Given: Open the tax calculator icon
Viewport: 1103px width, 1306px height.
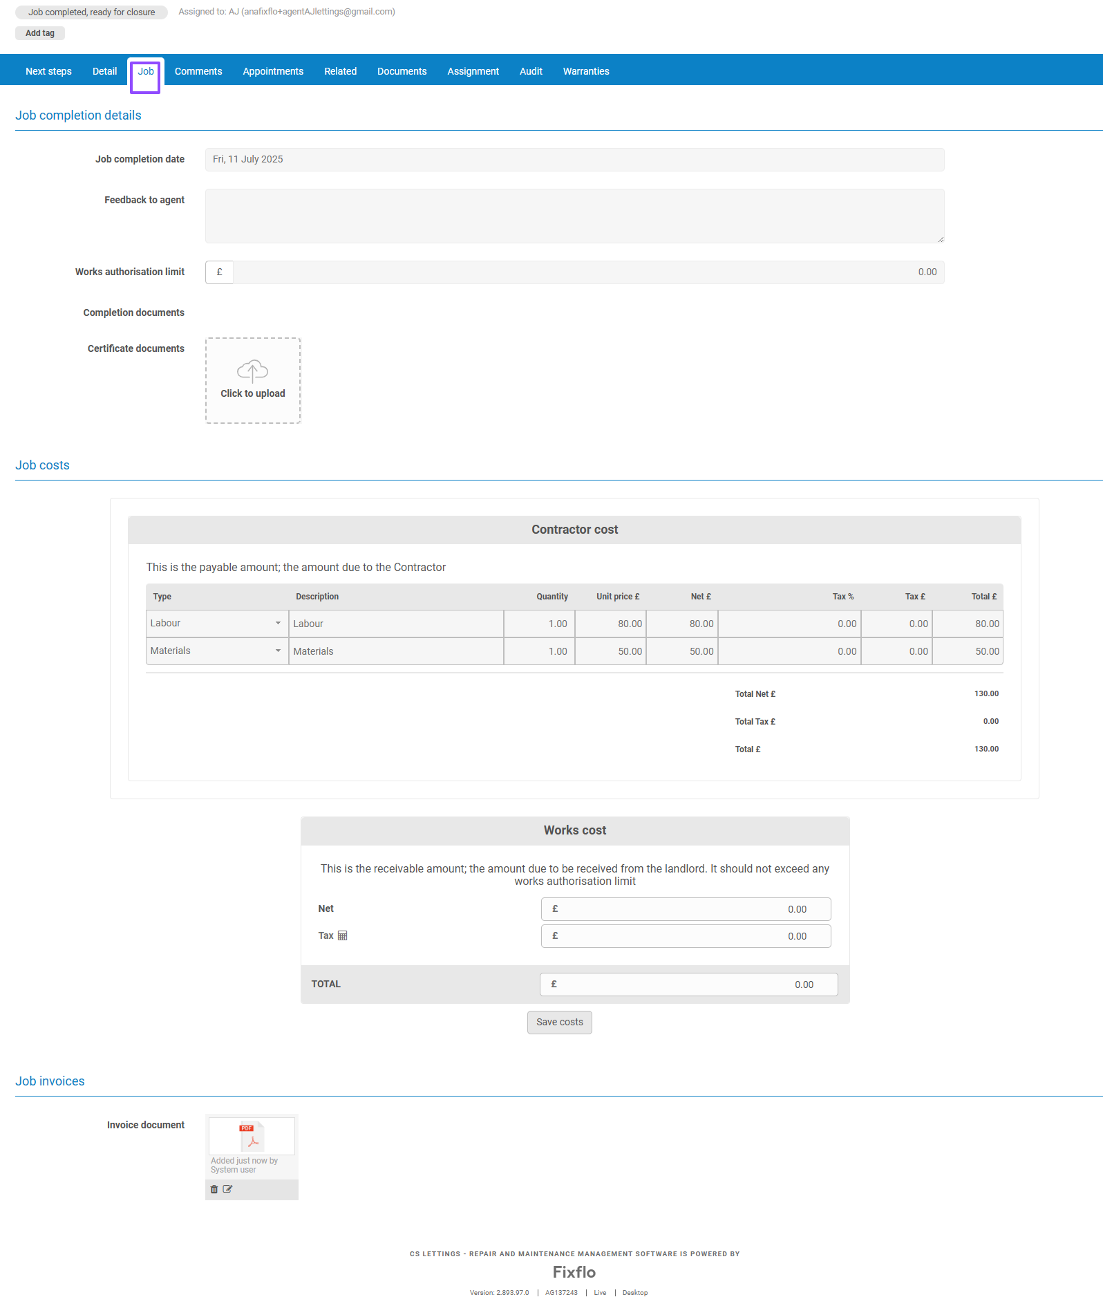Looking at the screenshot, I should pyautogui.click(x=342, y=935).
